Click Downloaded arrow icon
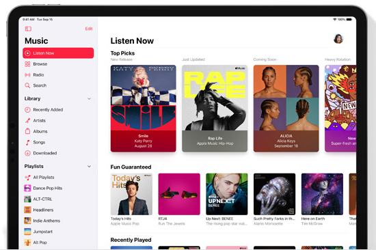 coord(27,153)
